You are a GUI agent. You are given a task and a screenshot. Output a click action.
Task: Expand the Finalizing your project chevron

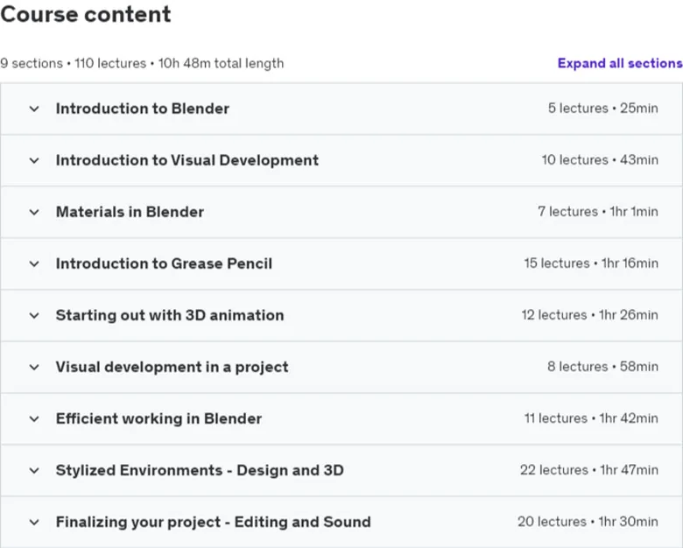pos(34,522)
